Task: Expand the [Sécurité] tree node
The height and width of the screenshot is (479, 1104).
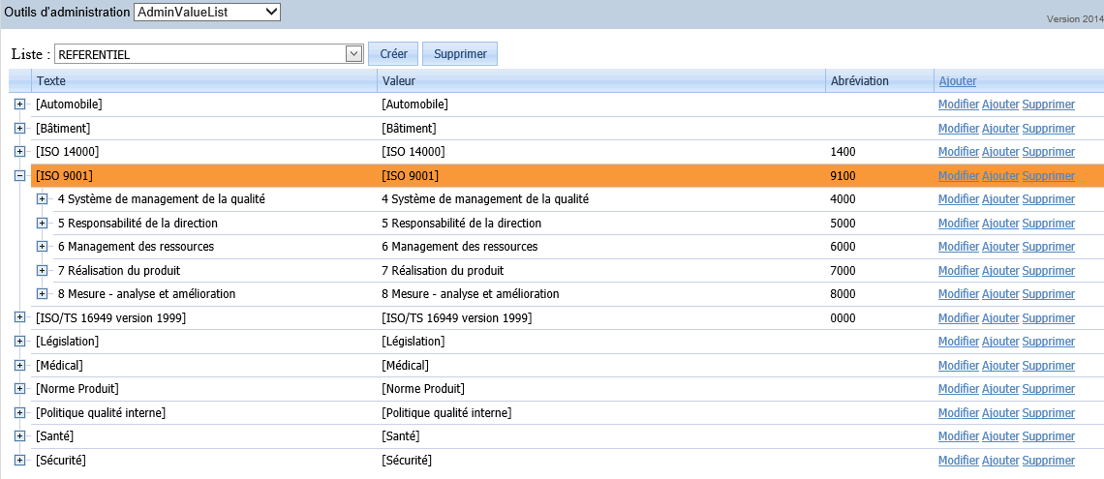Action: tap(19, 461)
